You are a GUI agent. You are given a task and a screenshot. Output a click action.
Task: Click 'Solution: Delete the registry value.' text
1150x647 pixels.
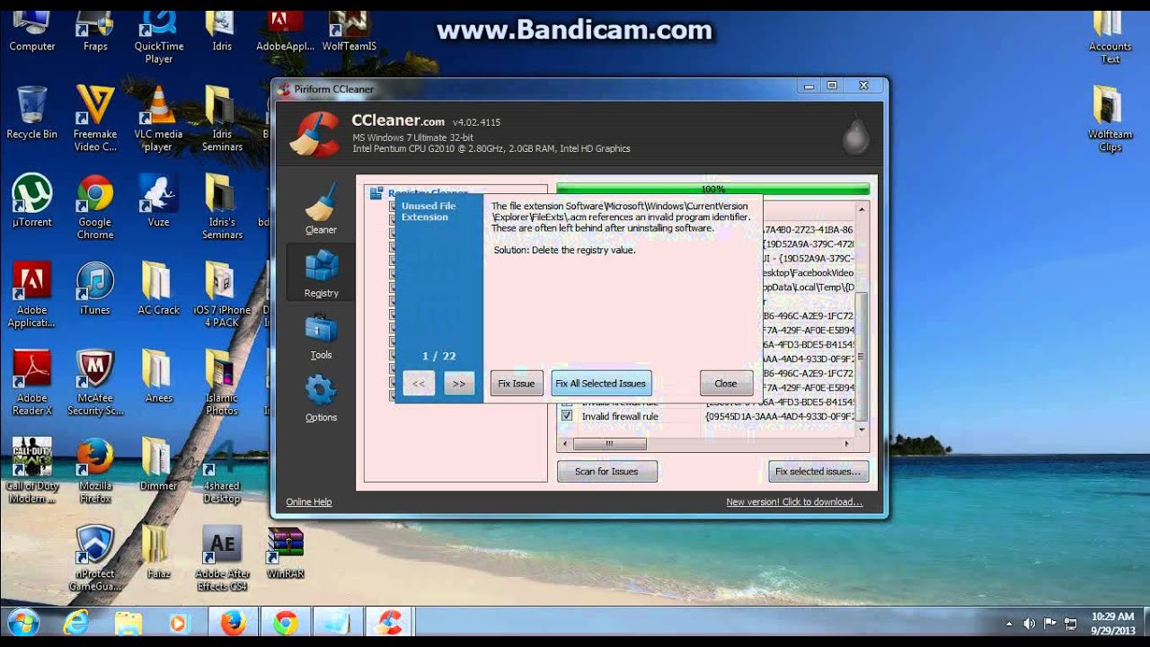pos(564,250)
